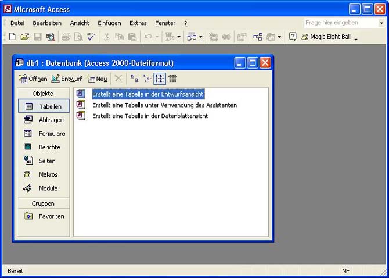Click the Objekte bar header

coord(43,94)
